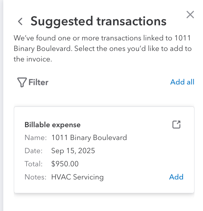Screen dimensions: 203x211
Task: Open billable expense in new window icon
Action: pyautogui.click(x=176, y=125)
